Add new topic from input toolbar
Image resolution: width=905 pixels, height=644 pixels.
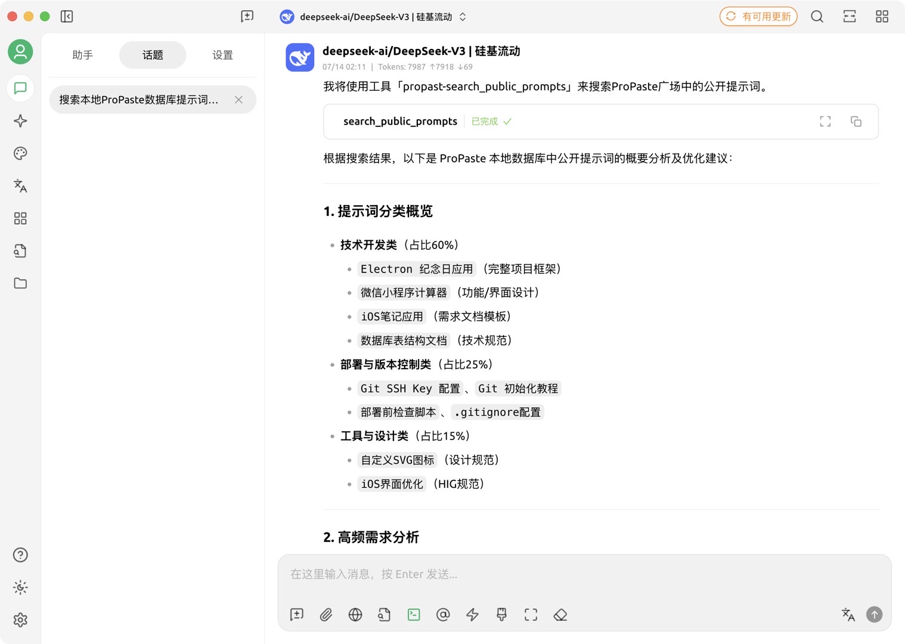click(297, 615)
